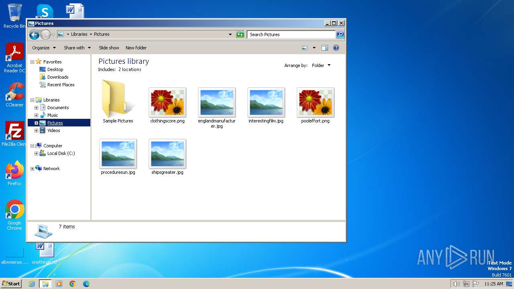Select the CCleaner desktop icon
This screenshot has height=289, width=514.
click(x=14, y=95)
